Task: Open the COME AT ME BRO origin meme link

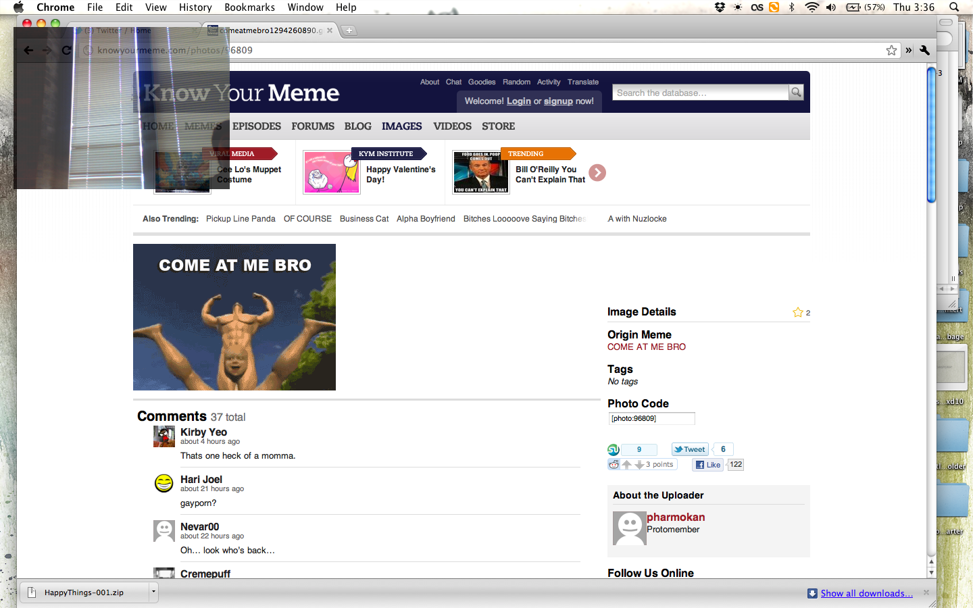Action: pyautogui.click(x=646, y=347)
